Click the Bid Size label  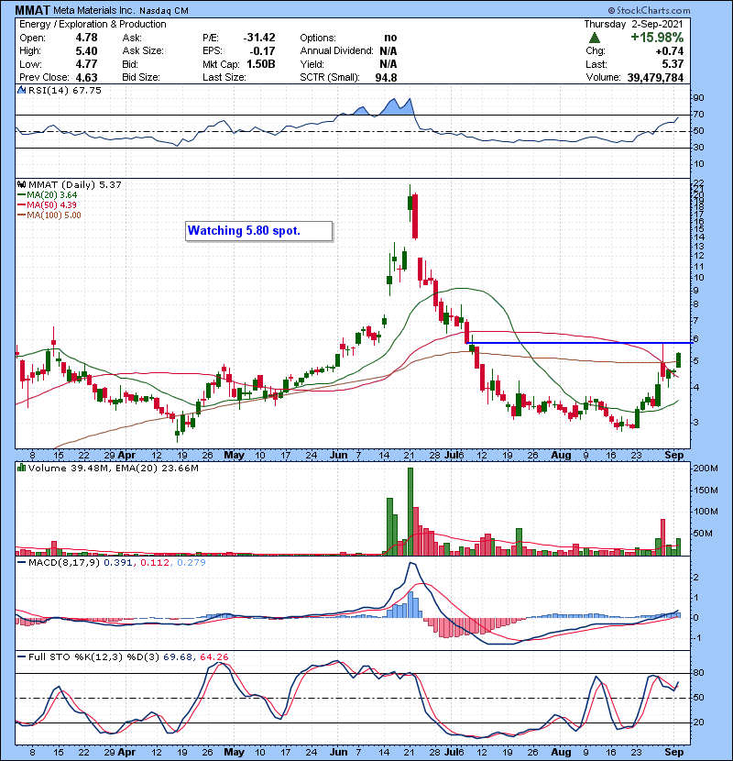point(141,78)
